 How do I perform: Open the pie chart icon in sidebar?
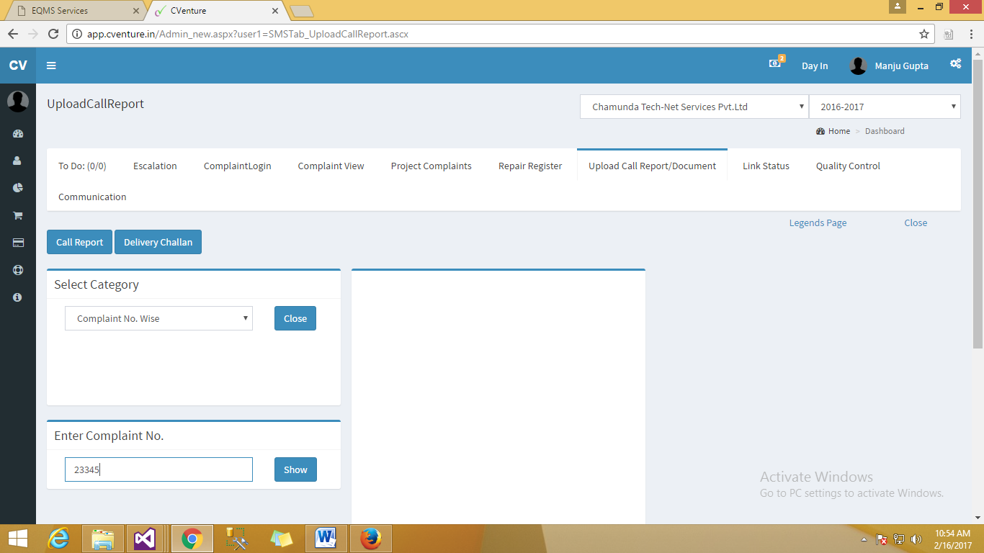point(18,187)
